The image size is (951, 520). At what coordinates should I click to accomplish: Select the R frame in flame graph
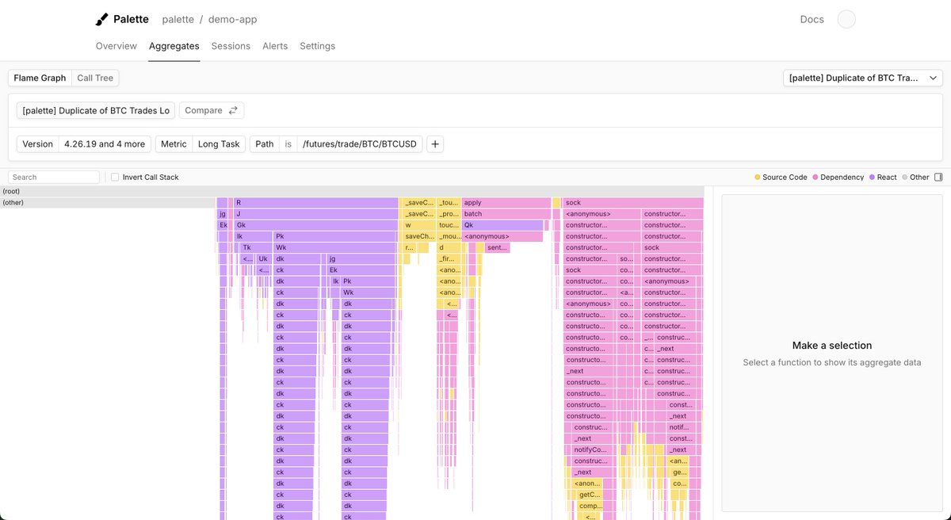click(316, 203)
